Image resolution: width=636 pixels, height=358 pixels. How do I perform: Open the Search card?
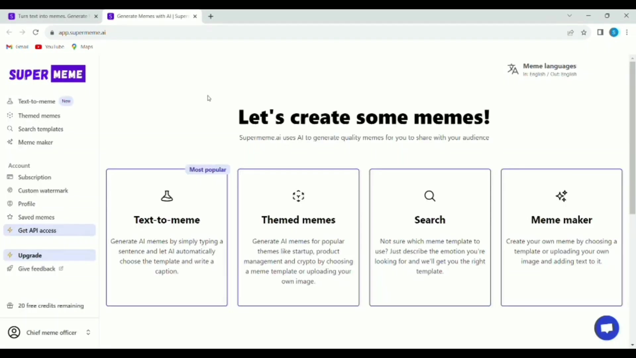430,237
